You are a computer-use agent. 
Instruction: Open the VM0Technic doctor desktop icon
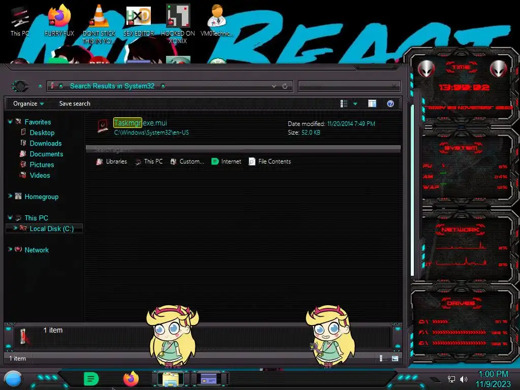217,21
